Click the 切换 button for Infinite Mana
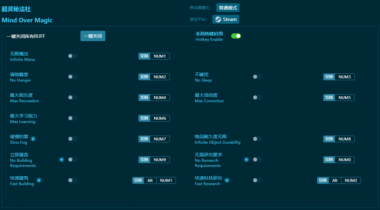This screenshot has height=210, width=380. [144, 56]
